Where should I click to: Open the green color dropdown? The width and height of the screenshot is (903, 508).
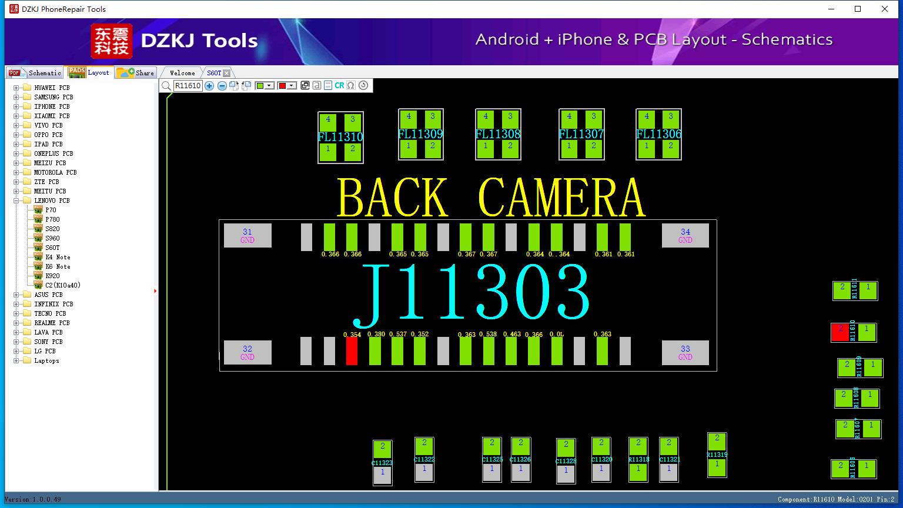265,86
